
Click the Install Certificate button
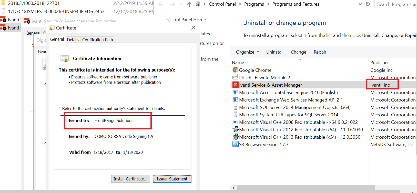[130, 179]
